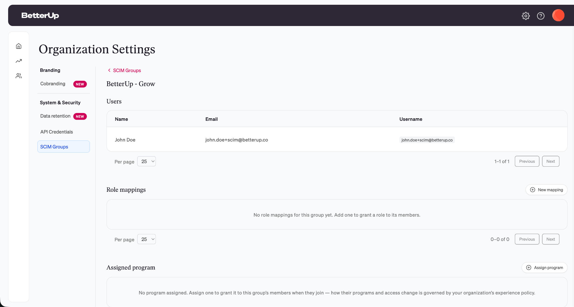This screenshot has width=574, height=307.
Task: Click the back chevron beside SCIM Groups
Action: point(109,70)
